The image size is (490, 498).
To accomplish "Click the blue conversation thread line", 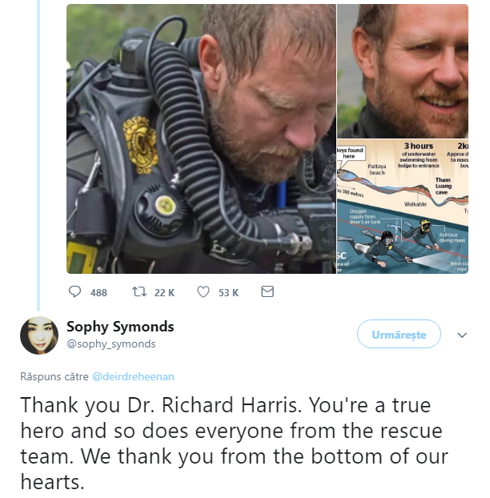I will click(38, 155).
